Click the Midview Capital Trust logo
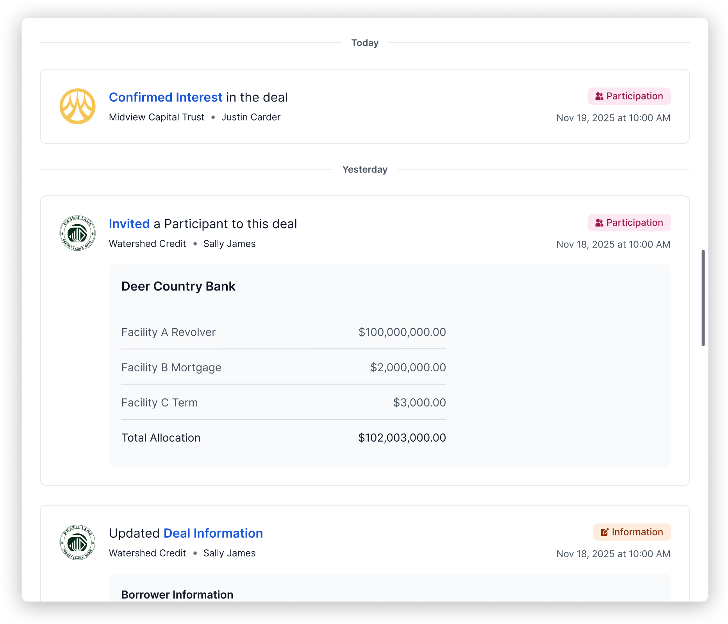The height and width of the screenshot is (624, 728). click(x=77, y=106)
